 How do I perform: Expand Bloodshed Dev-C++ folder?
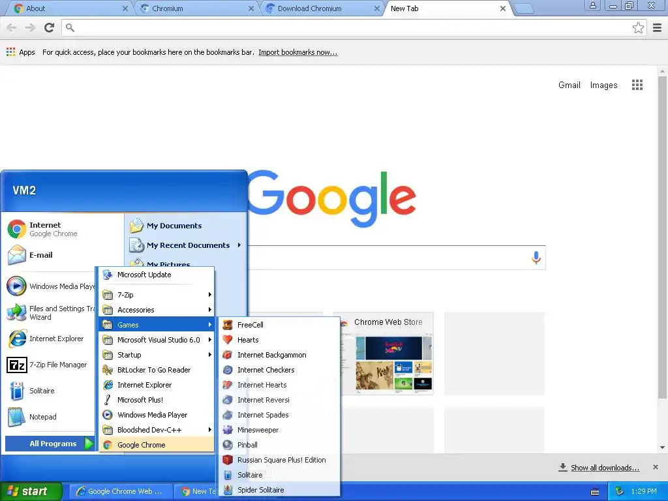click(x=157, y=430)
